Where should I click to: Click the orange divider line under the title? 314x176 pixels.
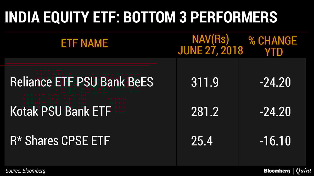(156, 32)
